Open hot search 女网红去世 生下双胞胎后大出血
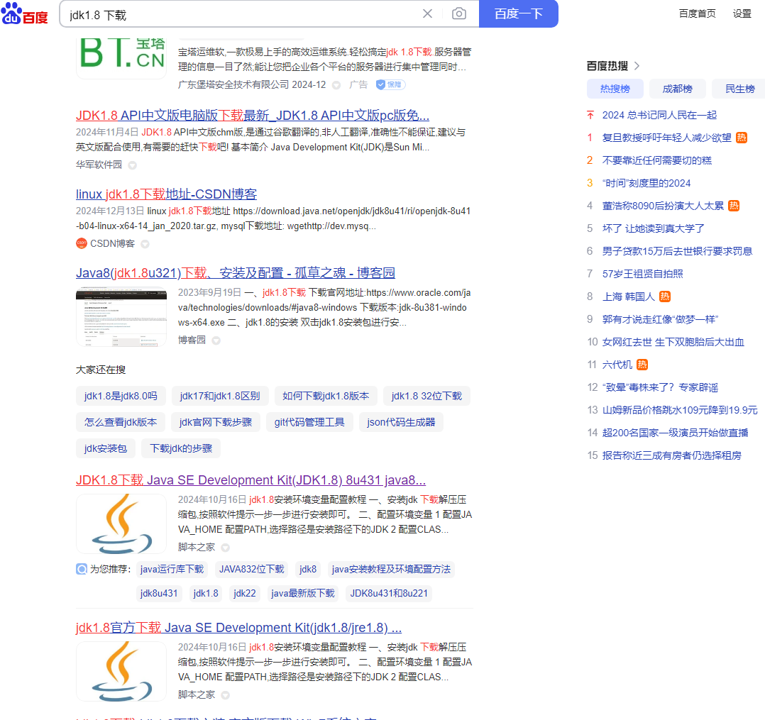The width and height of the screenshot is (765, 720). (673, 342)
